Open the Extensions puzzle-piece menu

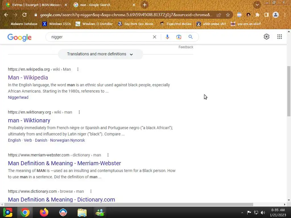[x=257, y=15]
